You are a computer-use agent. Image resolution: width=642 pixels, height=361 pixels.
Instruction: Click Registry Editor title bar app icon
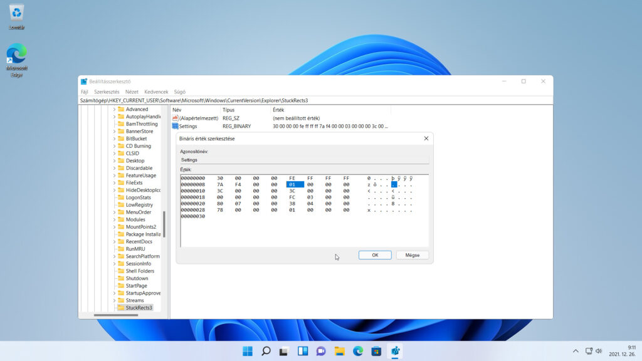(84, 81)
